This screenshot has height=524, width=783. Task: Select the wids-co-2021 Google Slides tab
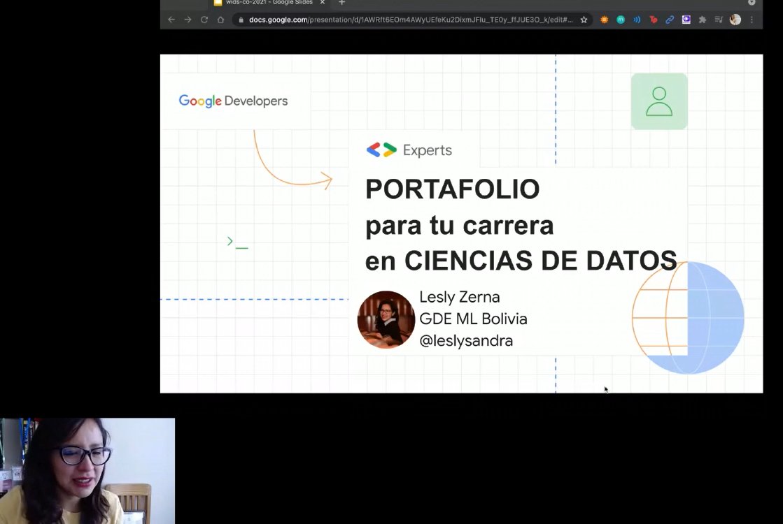[x=269, y=3]
